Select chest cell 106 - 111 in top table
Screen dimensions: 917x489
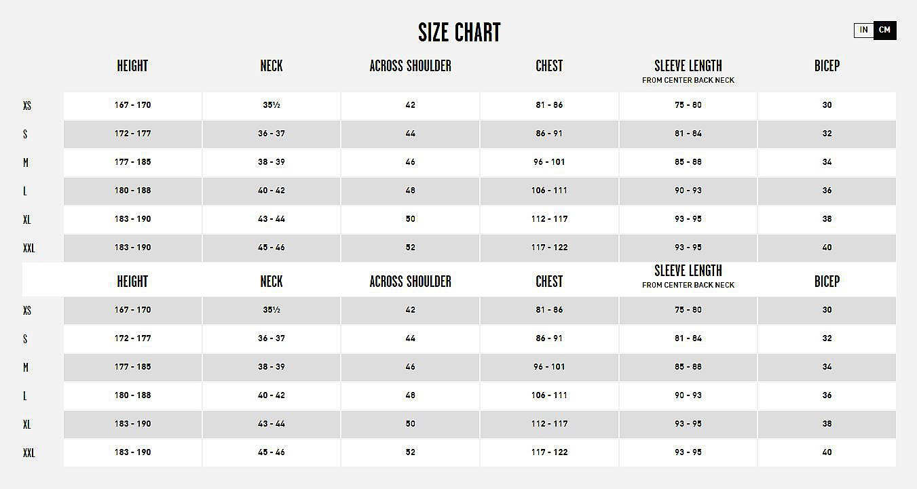coord(549,191)
